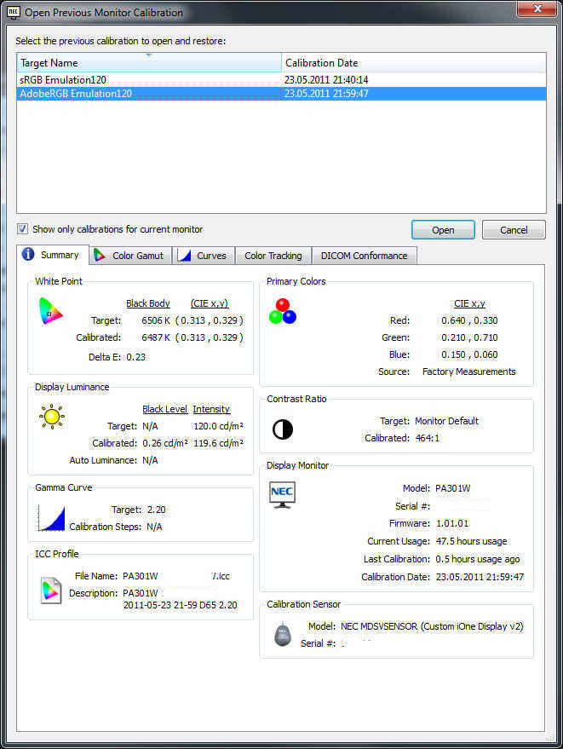This screenshot has height=749, width=563.
Task: Click the White Point CIE chromaticity icon
Action: pyautogui.click(x=50, y=312)
